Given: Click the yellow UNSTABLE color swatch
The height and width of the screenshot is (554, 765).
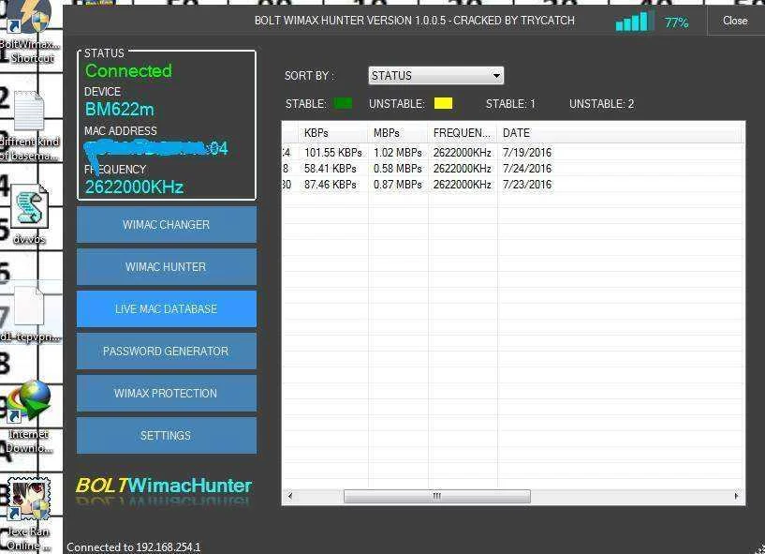Looking at the screenshot, I should [x=443, y=103].
